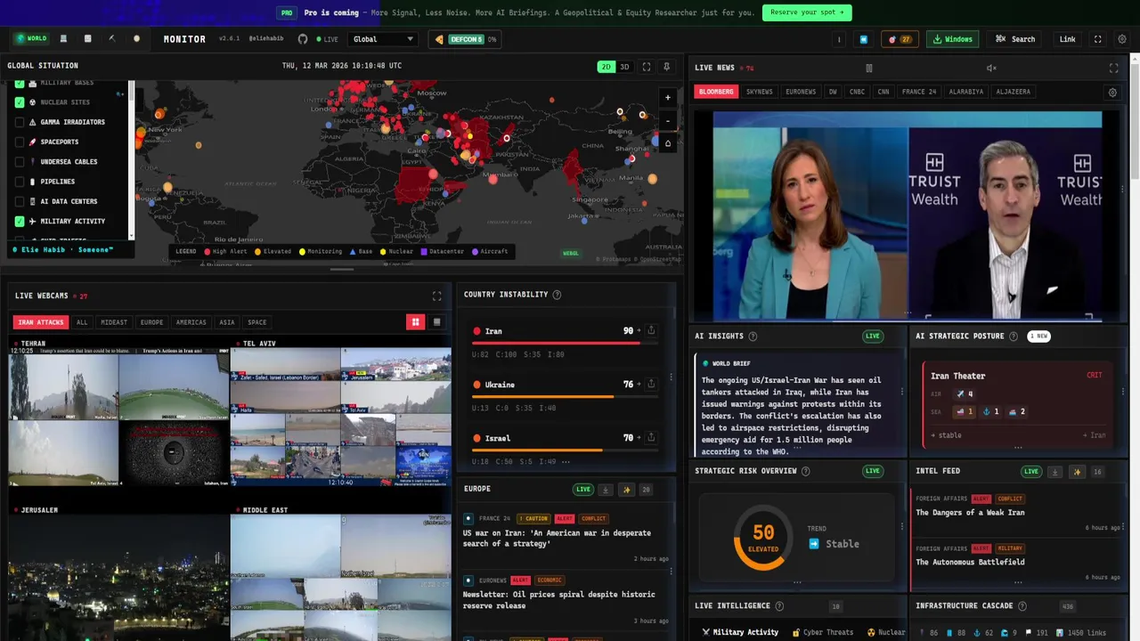Switch webcams to single list view
The height and width of the screenshot is (641, 1140).
point(436,322)
